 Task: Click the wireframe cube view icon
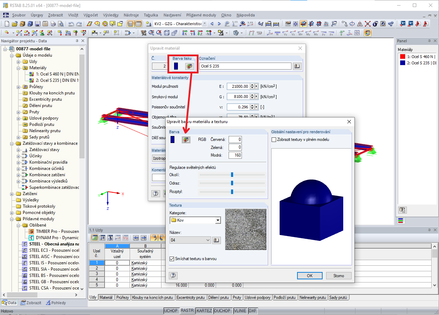click(166, 33)
